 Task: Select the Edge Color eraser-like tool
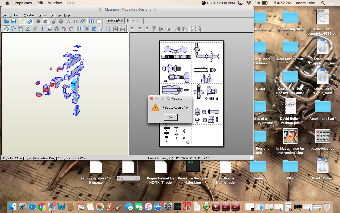pyautogui.click(x=35, y=29)
